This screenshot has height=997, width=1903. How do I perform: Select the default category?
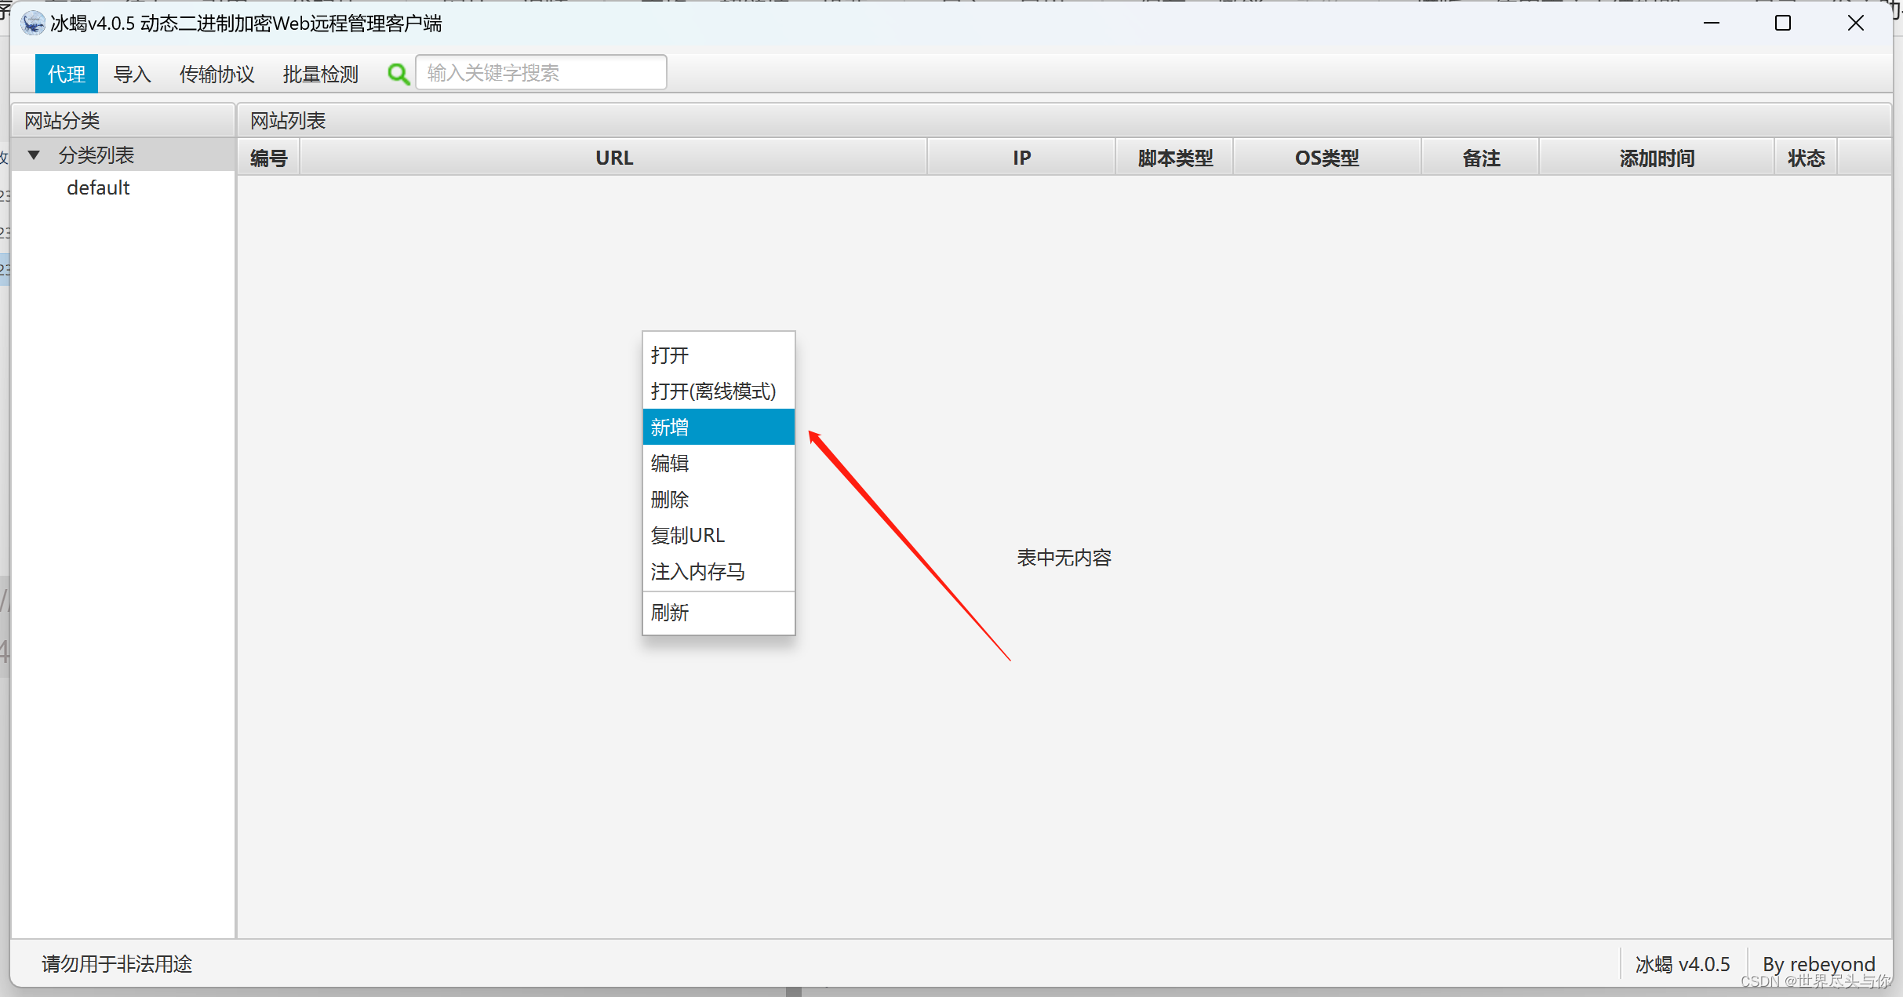coord(98,188)
